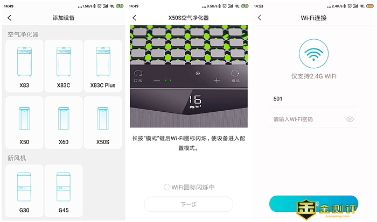Toggle Wi-Fi password visibility eye
The width and height of the screenshot is (377, 222).
tap(350, 119)
